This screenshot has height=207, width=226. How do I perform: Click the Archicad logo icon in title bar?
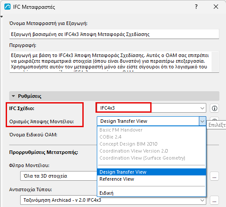coord(7,7)
